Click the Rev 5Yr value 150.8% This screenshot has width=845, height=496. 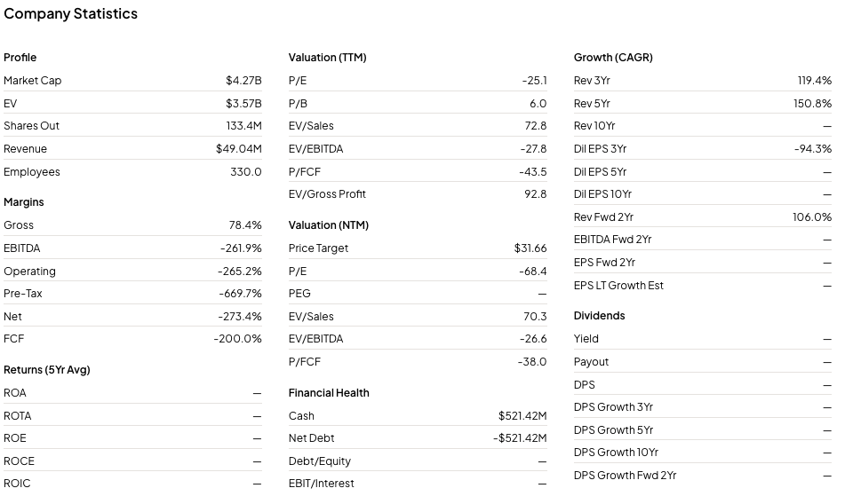click(812, 104)
